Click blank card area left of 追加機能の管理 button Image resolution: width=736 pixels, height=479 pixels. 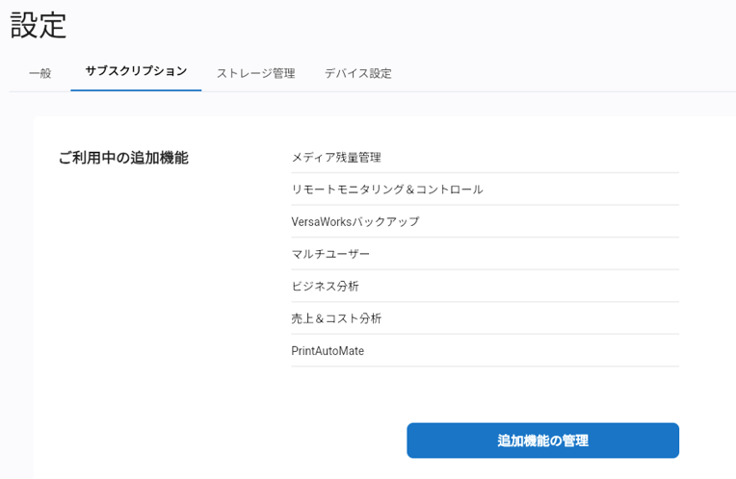[x=216, y=441]
